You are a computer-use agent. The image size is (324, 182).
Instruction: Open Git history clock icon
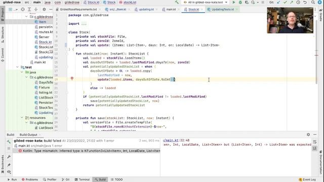(298, 2)
